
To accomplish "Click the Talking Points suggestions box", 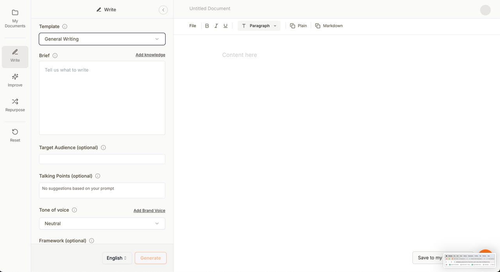I will point(102,190).
